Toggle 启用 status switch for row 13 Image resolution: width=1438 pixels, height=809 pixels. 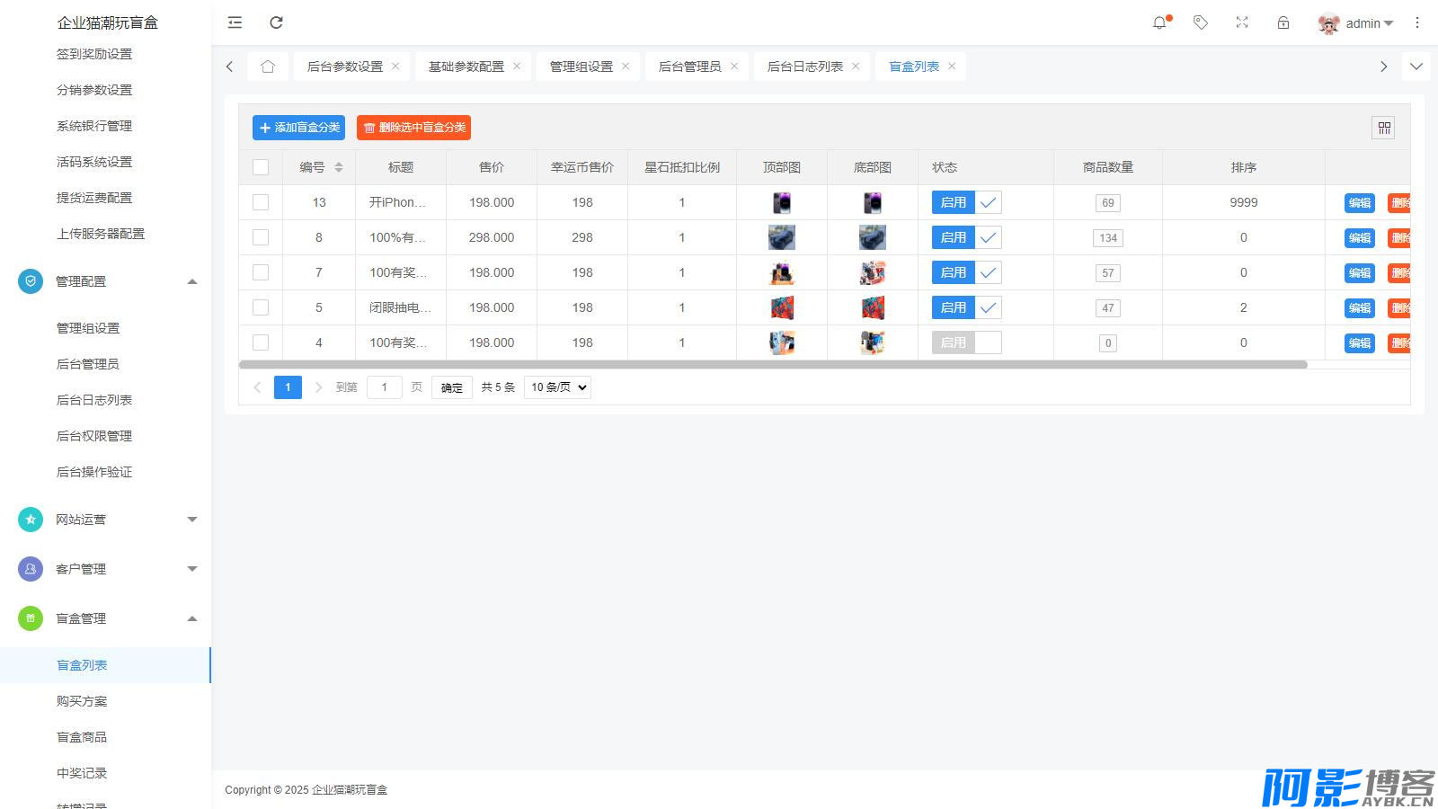coord(967,202)
